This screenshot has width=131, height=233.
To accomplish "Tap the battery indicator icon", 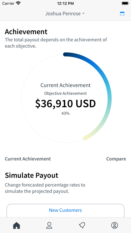I will (x=125, y=3).
